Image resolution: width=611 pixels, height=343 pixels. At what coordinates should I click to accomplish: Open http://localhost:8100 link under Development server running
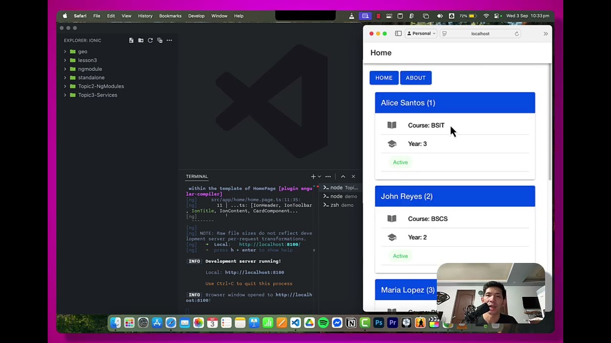click(254, 272)
